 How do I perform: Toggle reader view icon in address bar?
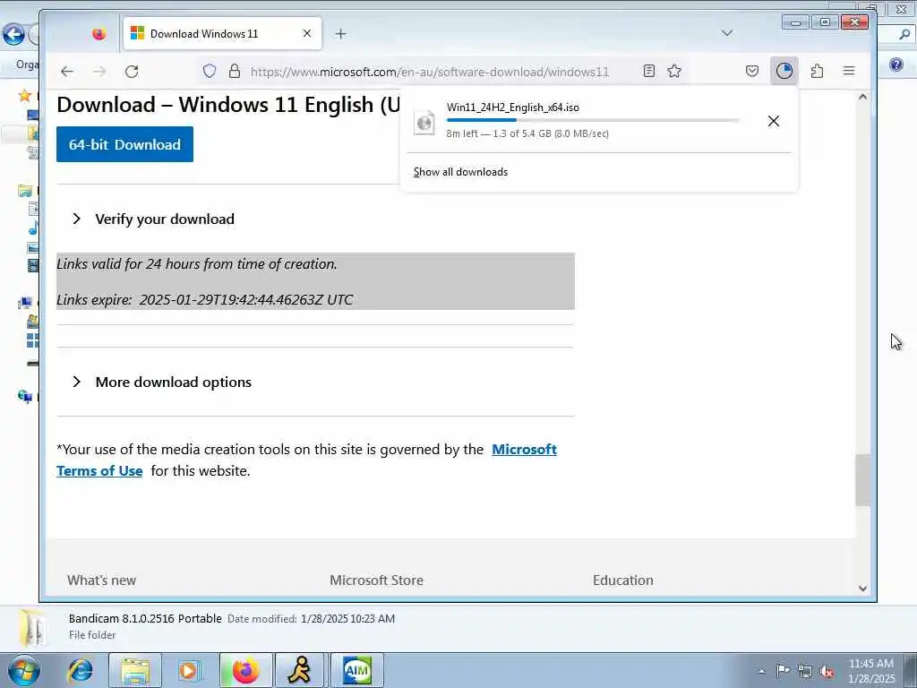(x=649, y=72)
